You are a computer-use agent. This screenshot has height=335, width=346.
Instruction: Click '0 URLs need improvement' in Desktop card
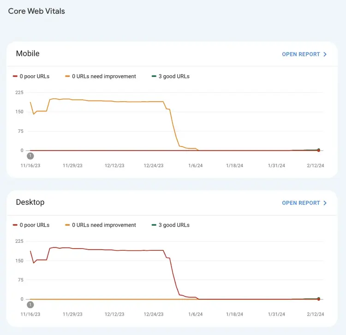[x=104, y=225]
